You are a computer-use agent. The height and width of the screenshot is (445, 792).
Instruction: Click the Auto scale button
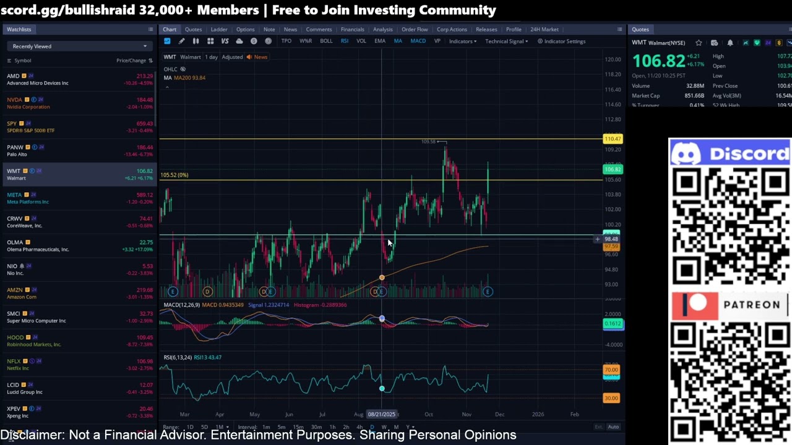pos(613,427)
